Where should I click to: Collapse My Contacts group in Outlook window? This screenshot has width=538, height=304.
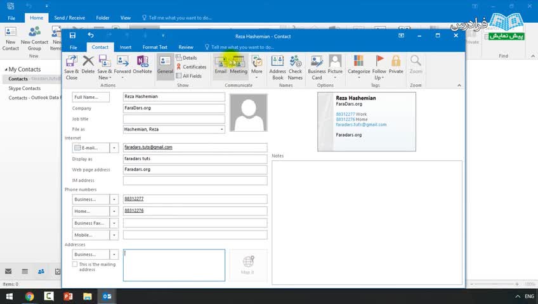[6, 70]
